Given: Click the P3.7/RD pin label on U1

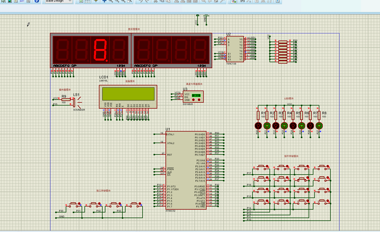Looking at the screenshot, I should (x=200, y=207).
